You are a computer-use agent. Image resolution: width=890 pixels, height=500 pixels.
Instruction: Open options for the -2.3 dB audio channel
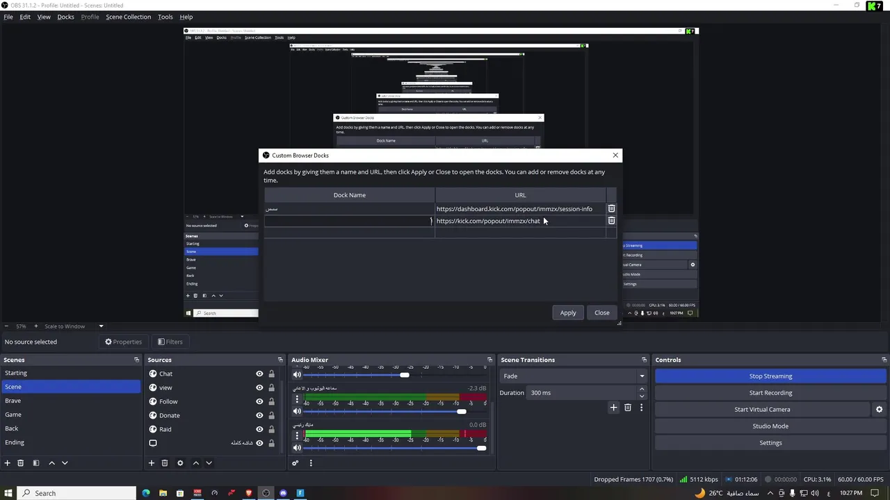tap(297, 399)
